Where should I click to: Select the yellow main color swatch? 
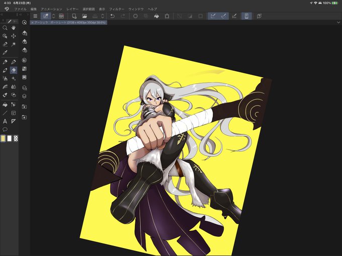coord(3,139)
